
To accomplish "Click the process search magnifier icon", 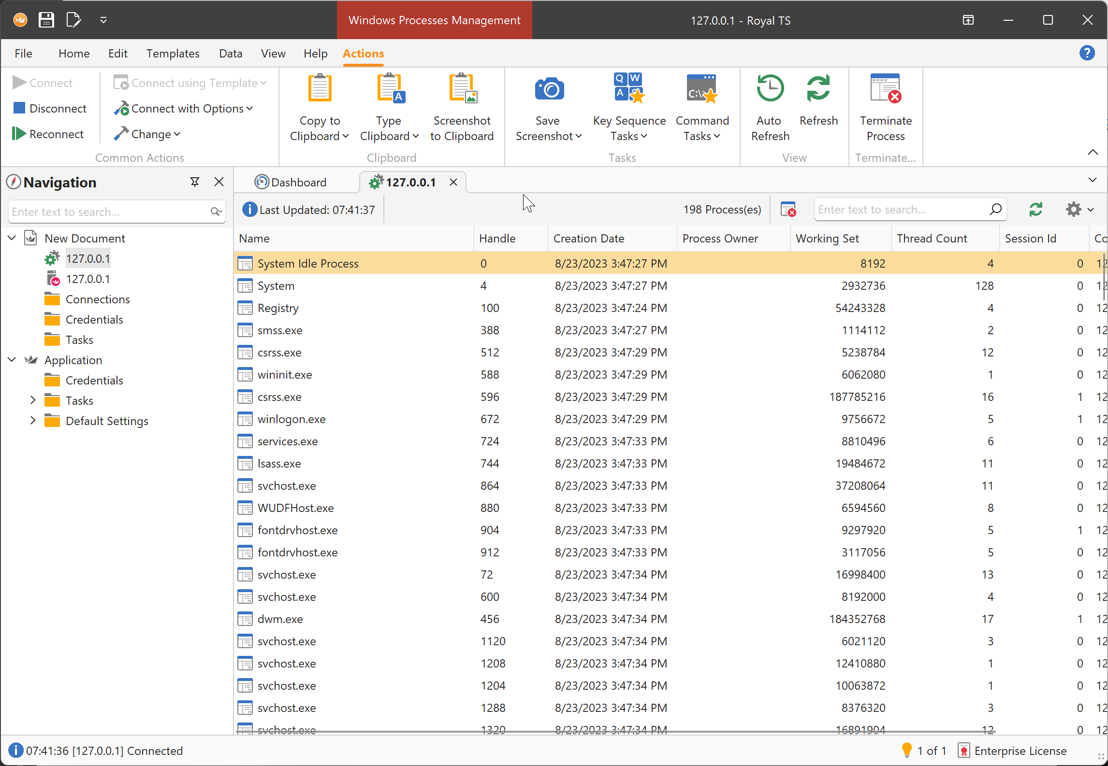I will (995, 209).
